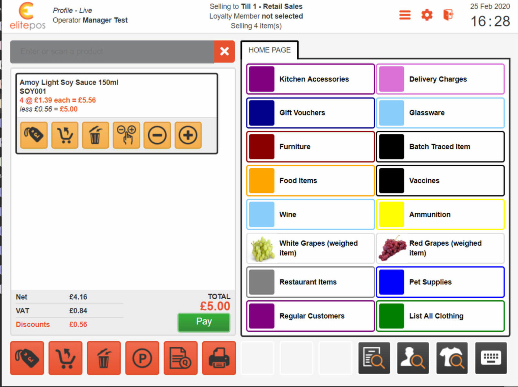
Task: Click red bin icon to void sale
Action: click(x=104, y=358)
